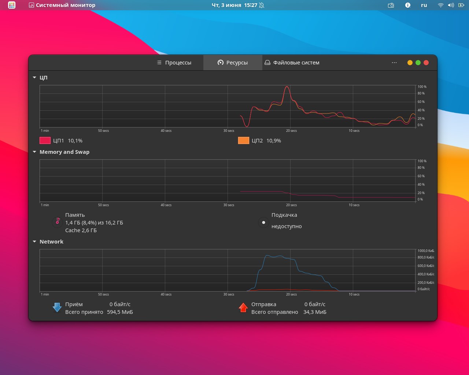This screenshot has width=469, height=375.
Task: Open the ru keyboard layout indicator
Action: click(424, 5)
